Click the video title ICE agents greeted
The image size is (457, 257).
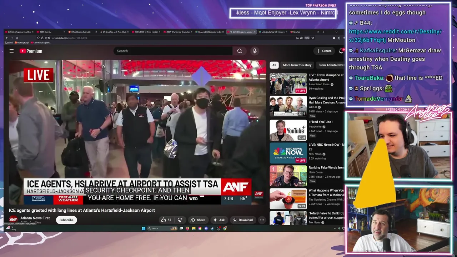coord(82,211)
